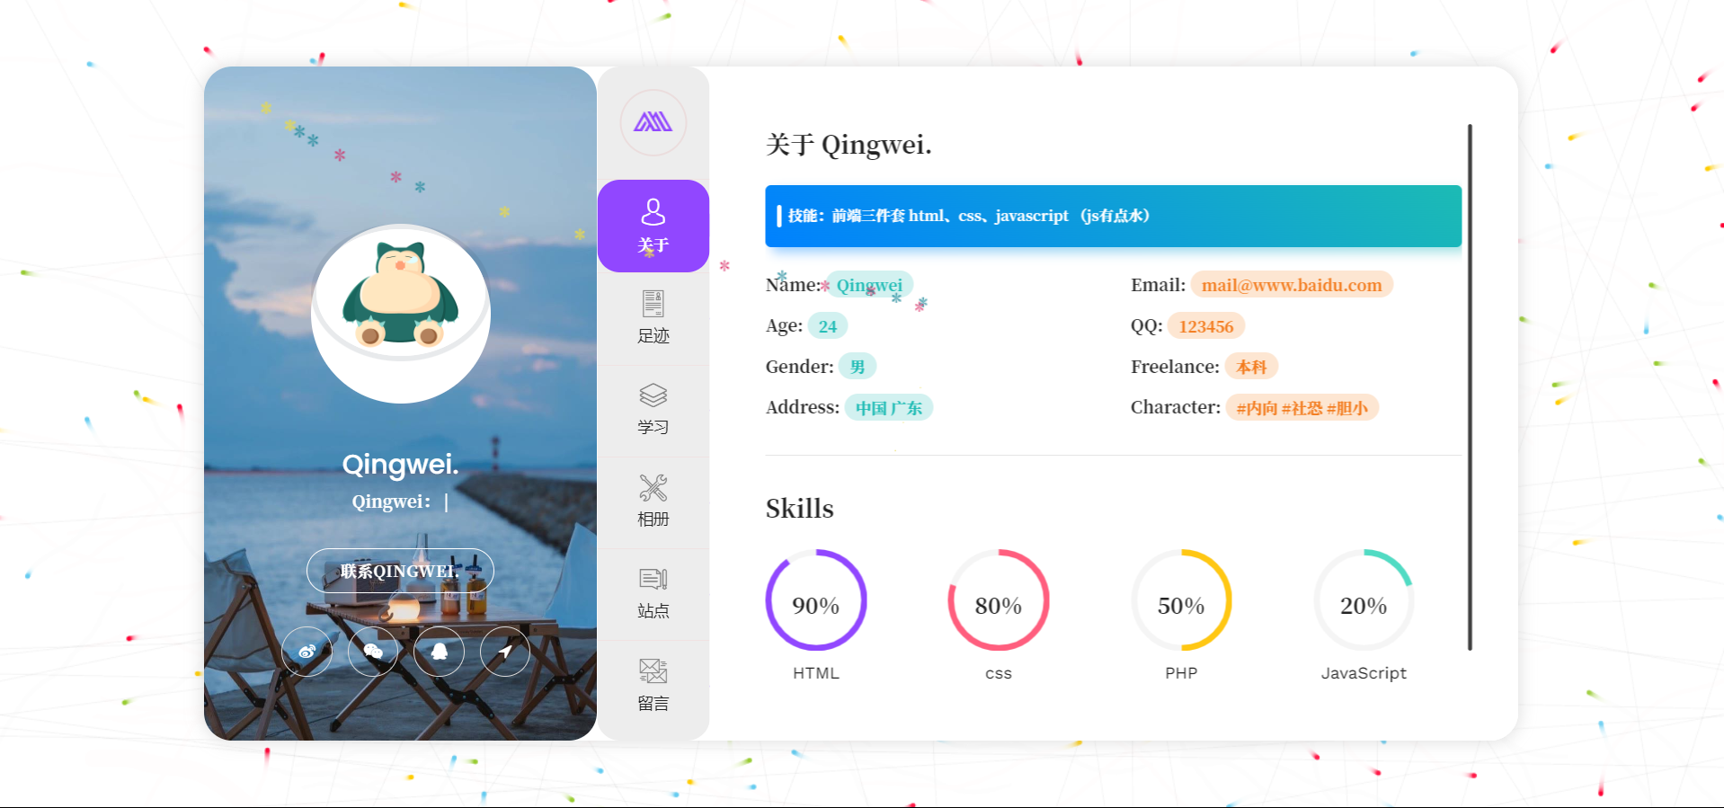Image resolution: width=1724 pixels, height=808 pixels.
Task: Click the character #内向 #社恐 #胆小 tag
Action: point(1302,408)
